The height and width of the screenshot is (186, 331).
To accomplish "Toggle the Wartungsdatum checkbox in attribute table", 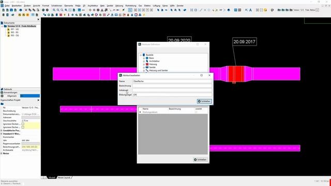I will pos(196,112).
